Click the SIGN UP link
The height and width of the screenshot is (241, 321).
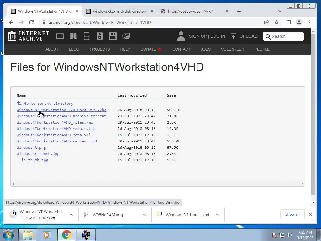198,36
